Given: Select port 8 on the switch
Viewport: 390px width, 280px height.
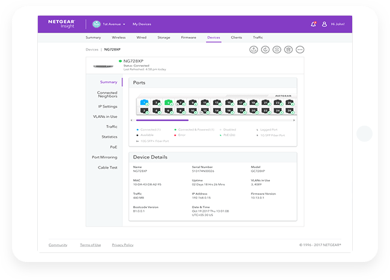Looking at the screenshot, I should (x=181, y=111).
